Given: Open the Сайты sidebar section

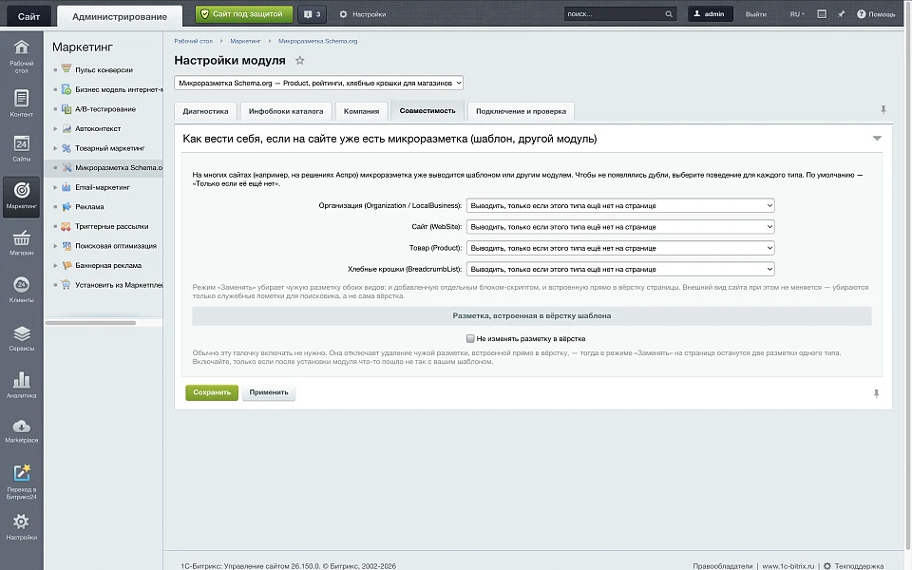Looking at the screenshot, I should tap(22, 148).
